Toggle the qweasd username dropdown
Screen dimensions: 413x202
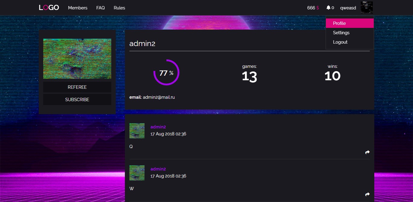click(348, 8)
